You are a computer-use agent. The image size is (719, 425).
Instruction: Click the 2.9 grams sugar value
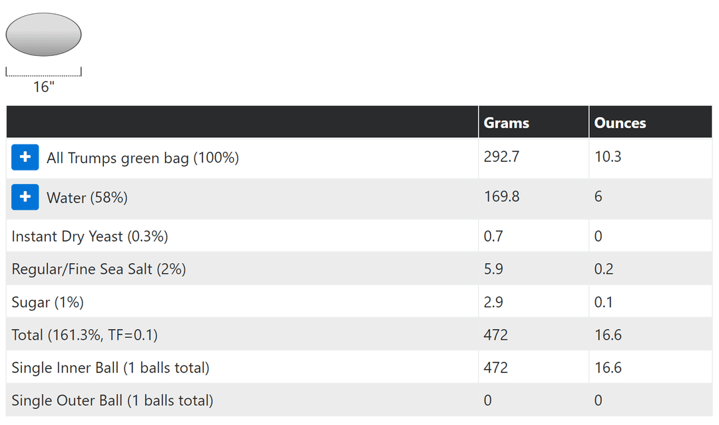[x=493, y=302]
